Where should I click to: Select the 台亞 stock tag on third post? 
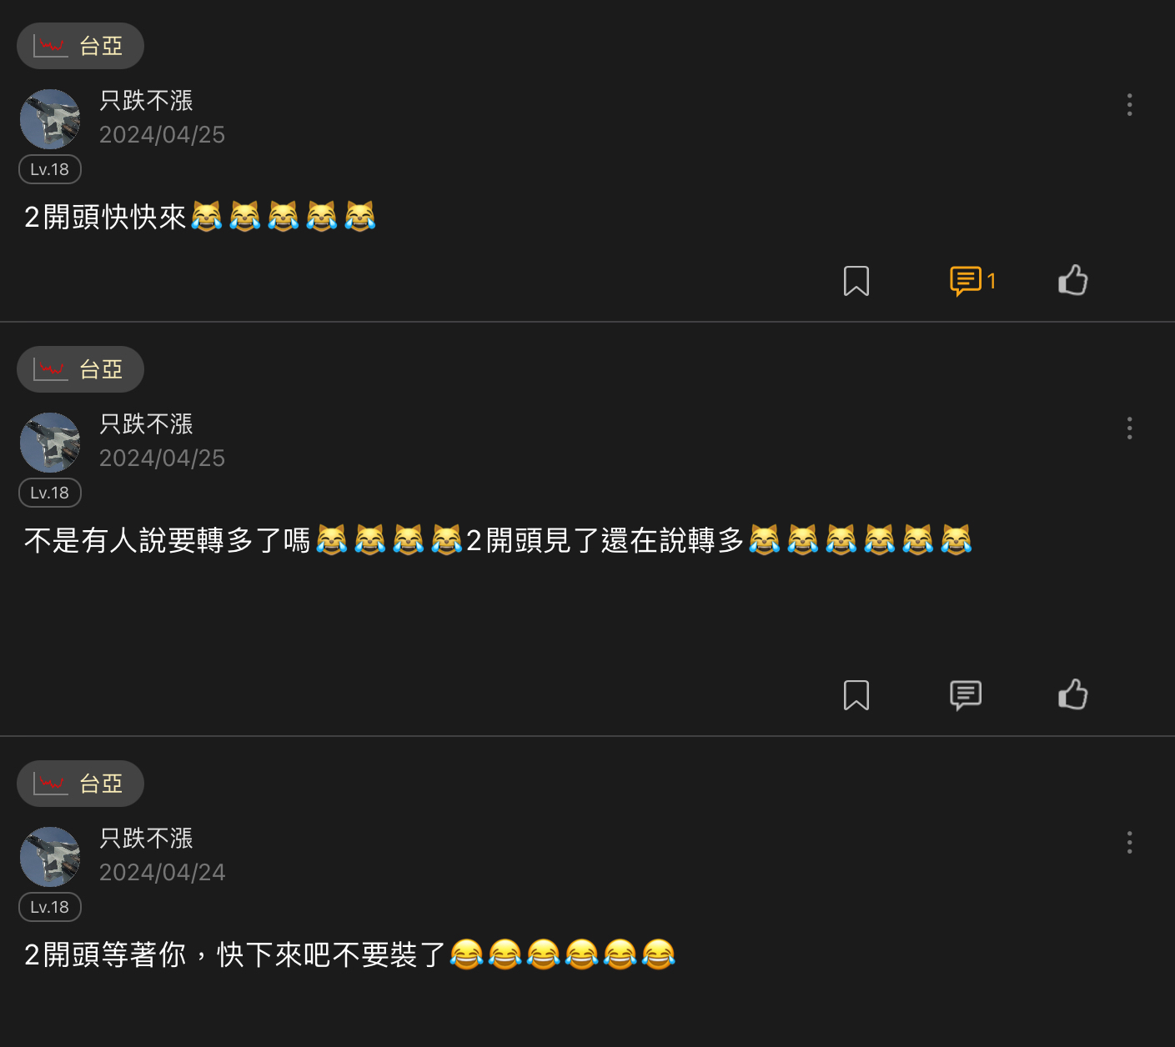click(x=80, y=784)
